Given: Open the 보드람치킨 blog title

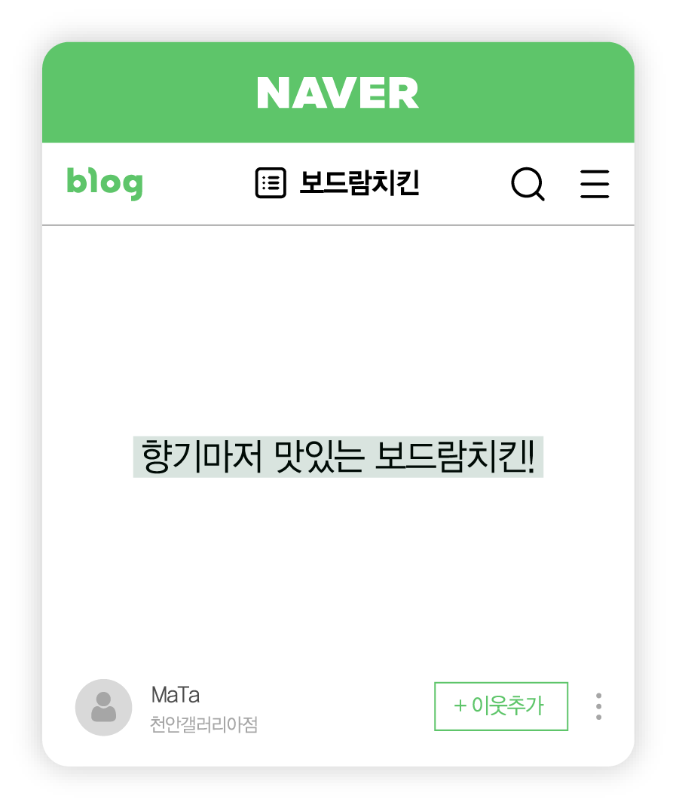Looking at the screenshot, I should point(359,183).
